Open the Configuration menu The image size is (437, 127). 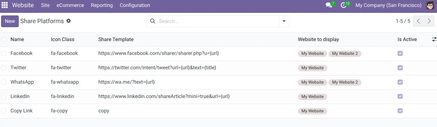pyautogui.click(x=135, y=5)
